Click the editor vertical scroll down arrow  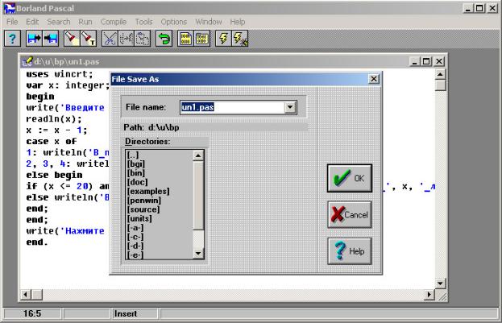pos(441,284)
